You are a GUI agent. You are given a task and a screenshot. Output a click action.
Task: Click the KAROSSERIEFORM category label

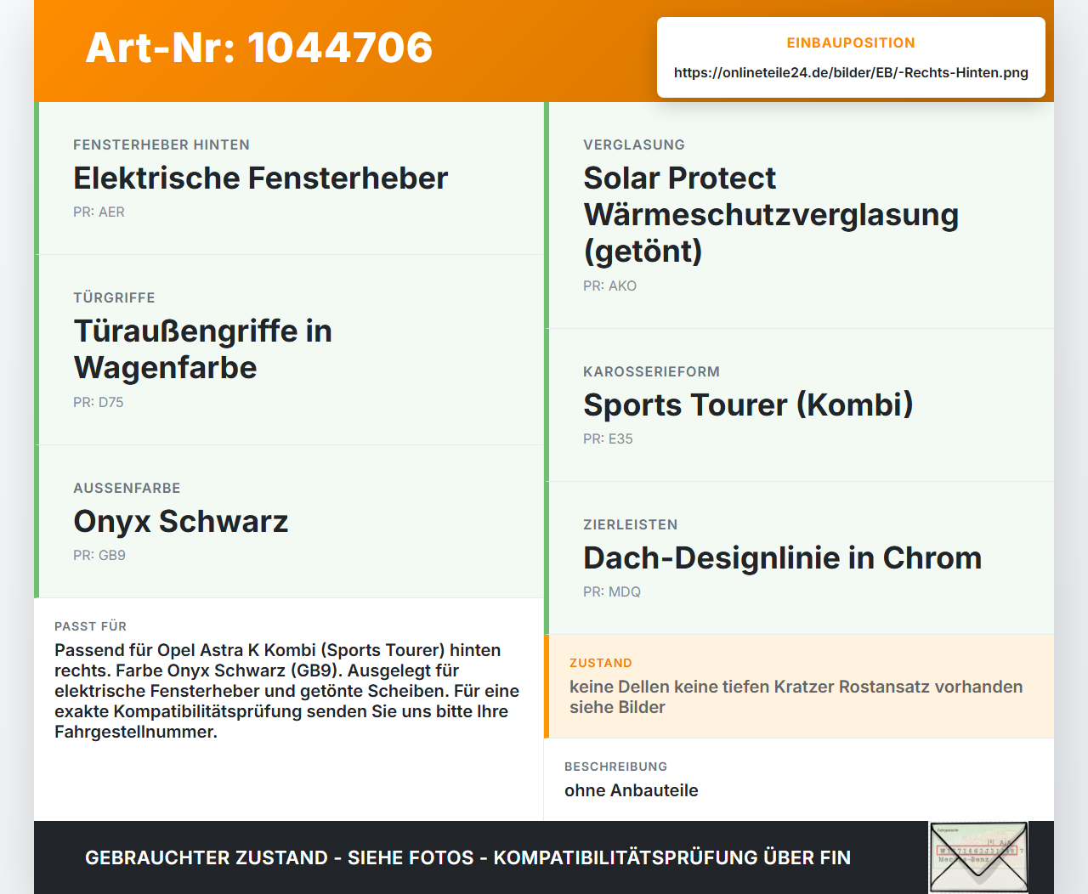click(x=651, y=372)
